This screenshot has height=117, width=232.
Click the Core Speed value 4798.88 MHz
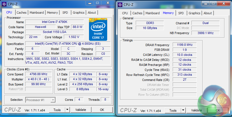point(38,74)
